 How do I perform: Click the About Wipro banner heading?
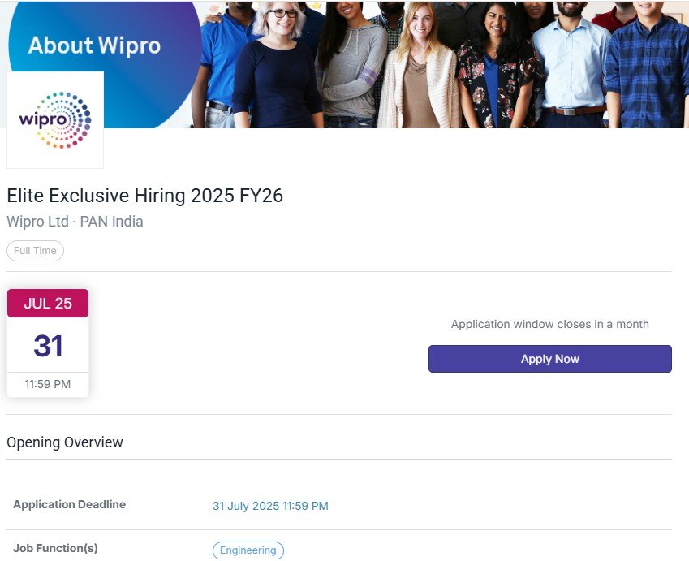94,45
